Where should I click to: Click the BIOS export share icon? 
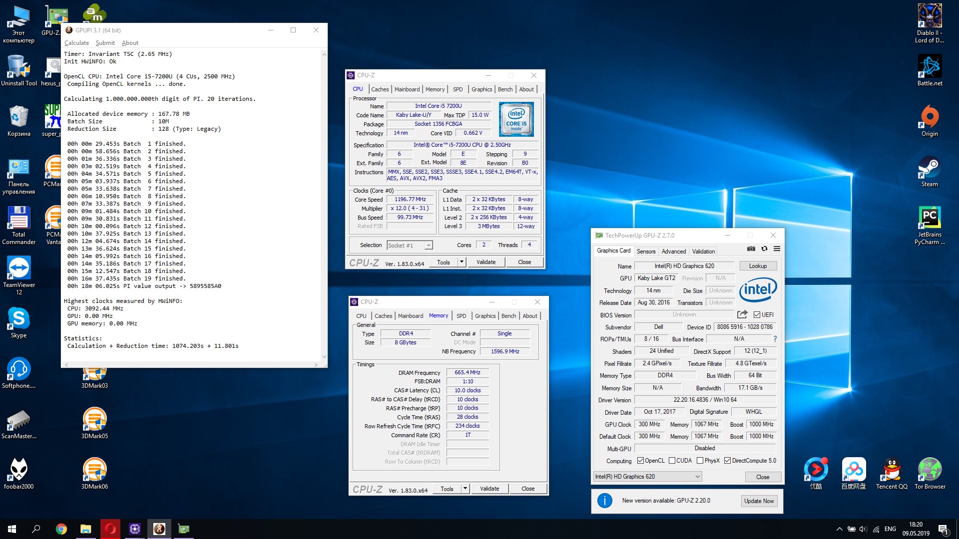tap(742, 314)
